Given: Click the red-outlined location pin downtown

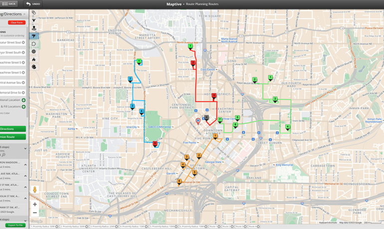Looking at the screenshot, I should tap(198, 121).
